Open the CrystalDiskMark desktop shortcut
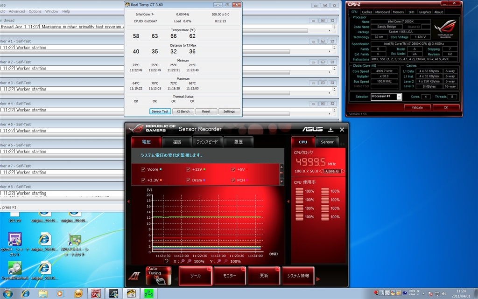Image resolution: width=478 pixels, height=299 pixels. coord(14,268)
